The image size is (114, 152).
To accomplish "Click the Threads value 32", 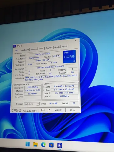I will pos(74,103).
